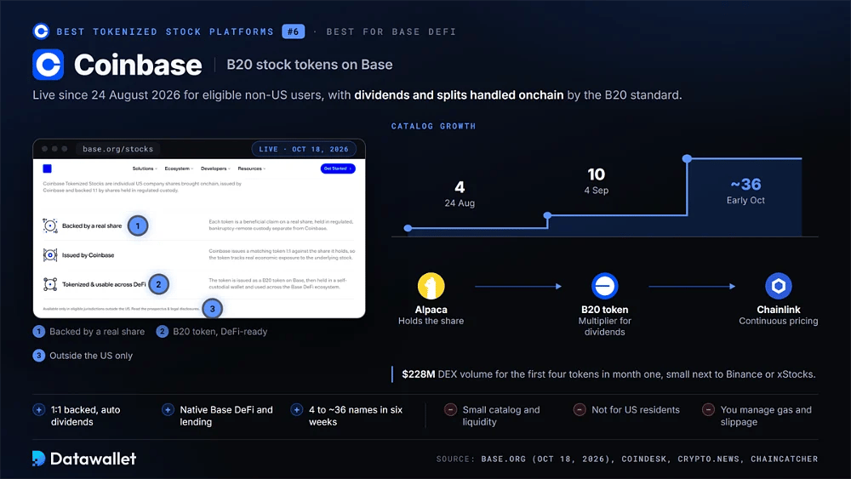This screenshot has width=851, height=479.
Task: Click the 4 Sep chart point
Action: click(x=547, y=215)
